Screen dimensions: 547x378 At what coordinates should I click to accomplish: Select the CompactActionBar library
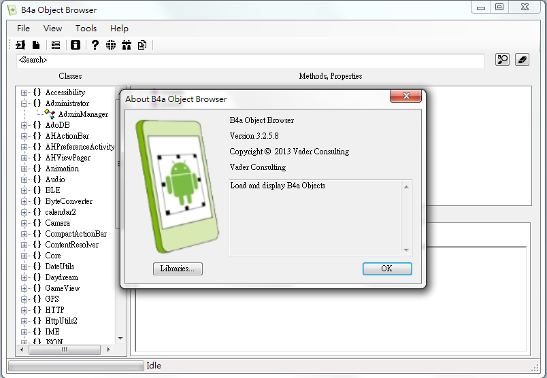(x=76, y=234)
